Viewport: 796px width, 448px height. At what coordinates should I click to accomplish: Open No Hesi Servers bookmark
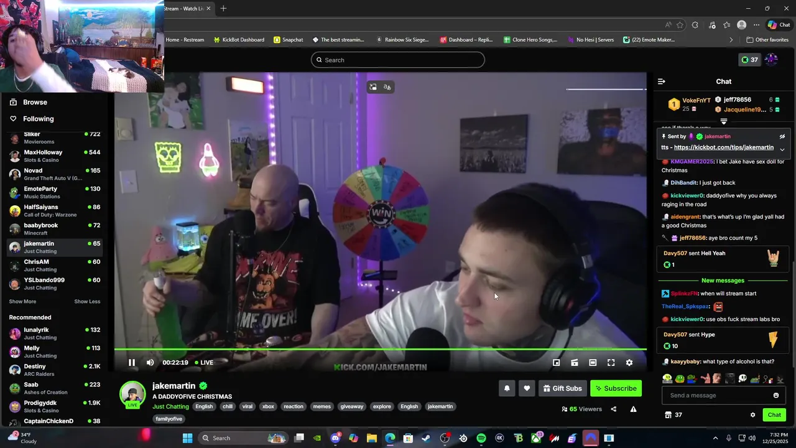tap(590, 40)
